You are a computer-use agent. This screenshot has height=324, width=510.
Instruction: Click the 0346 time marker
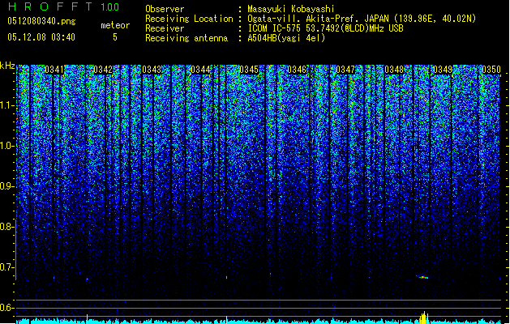click(297, 70)
